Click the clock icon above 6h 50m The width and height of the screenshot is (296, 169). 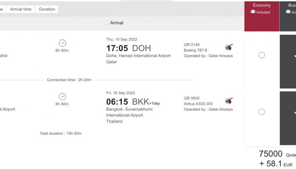click(x=62, y=97)
